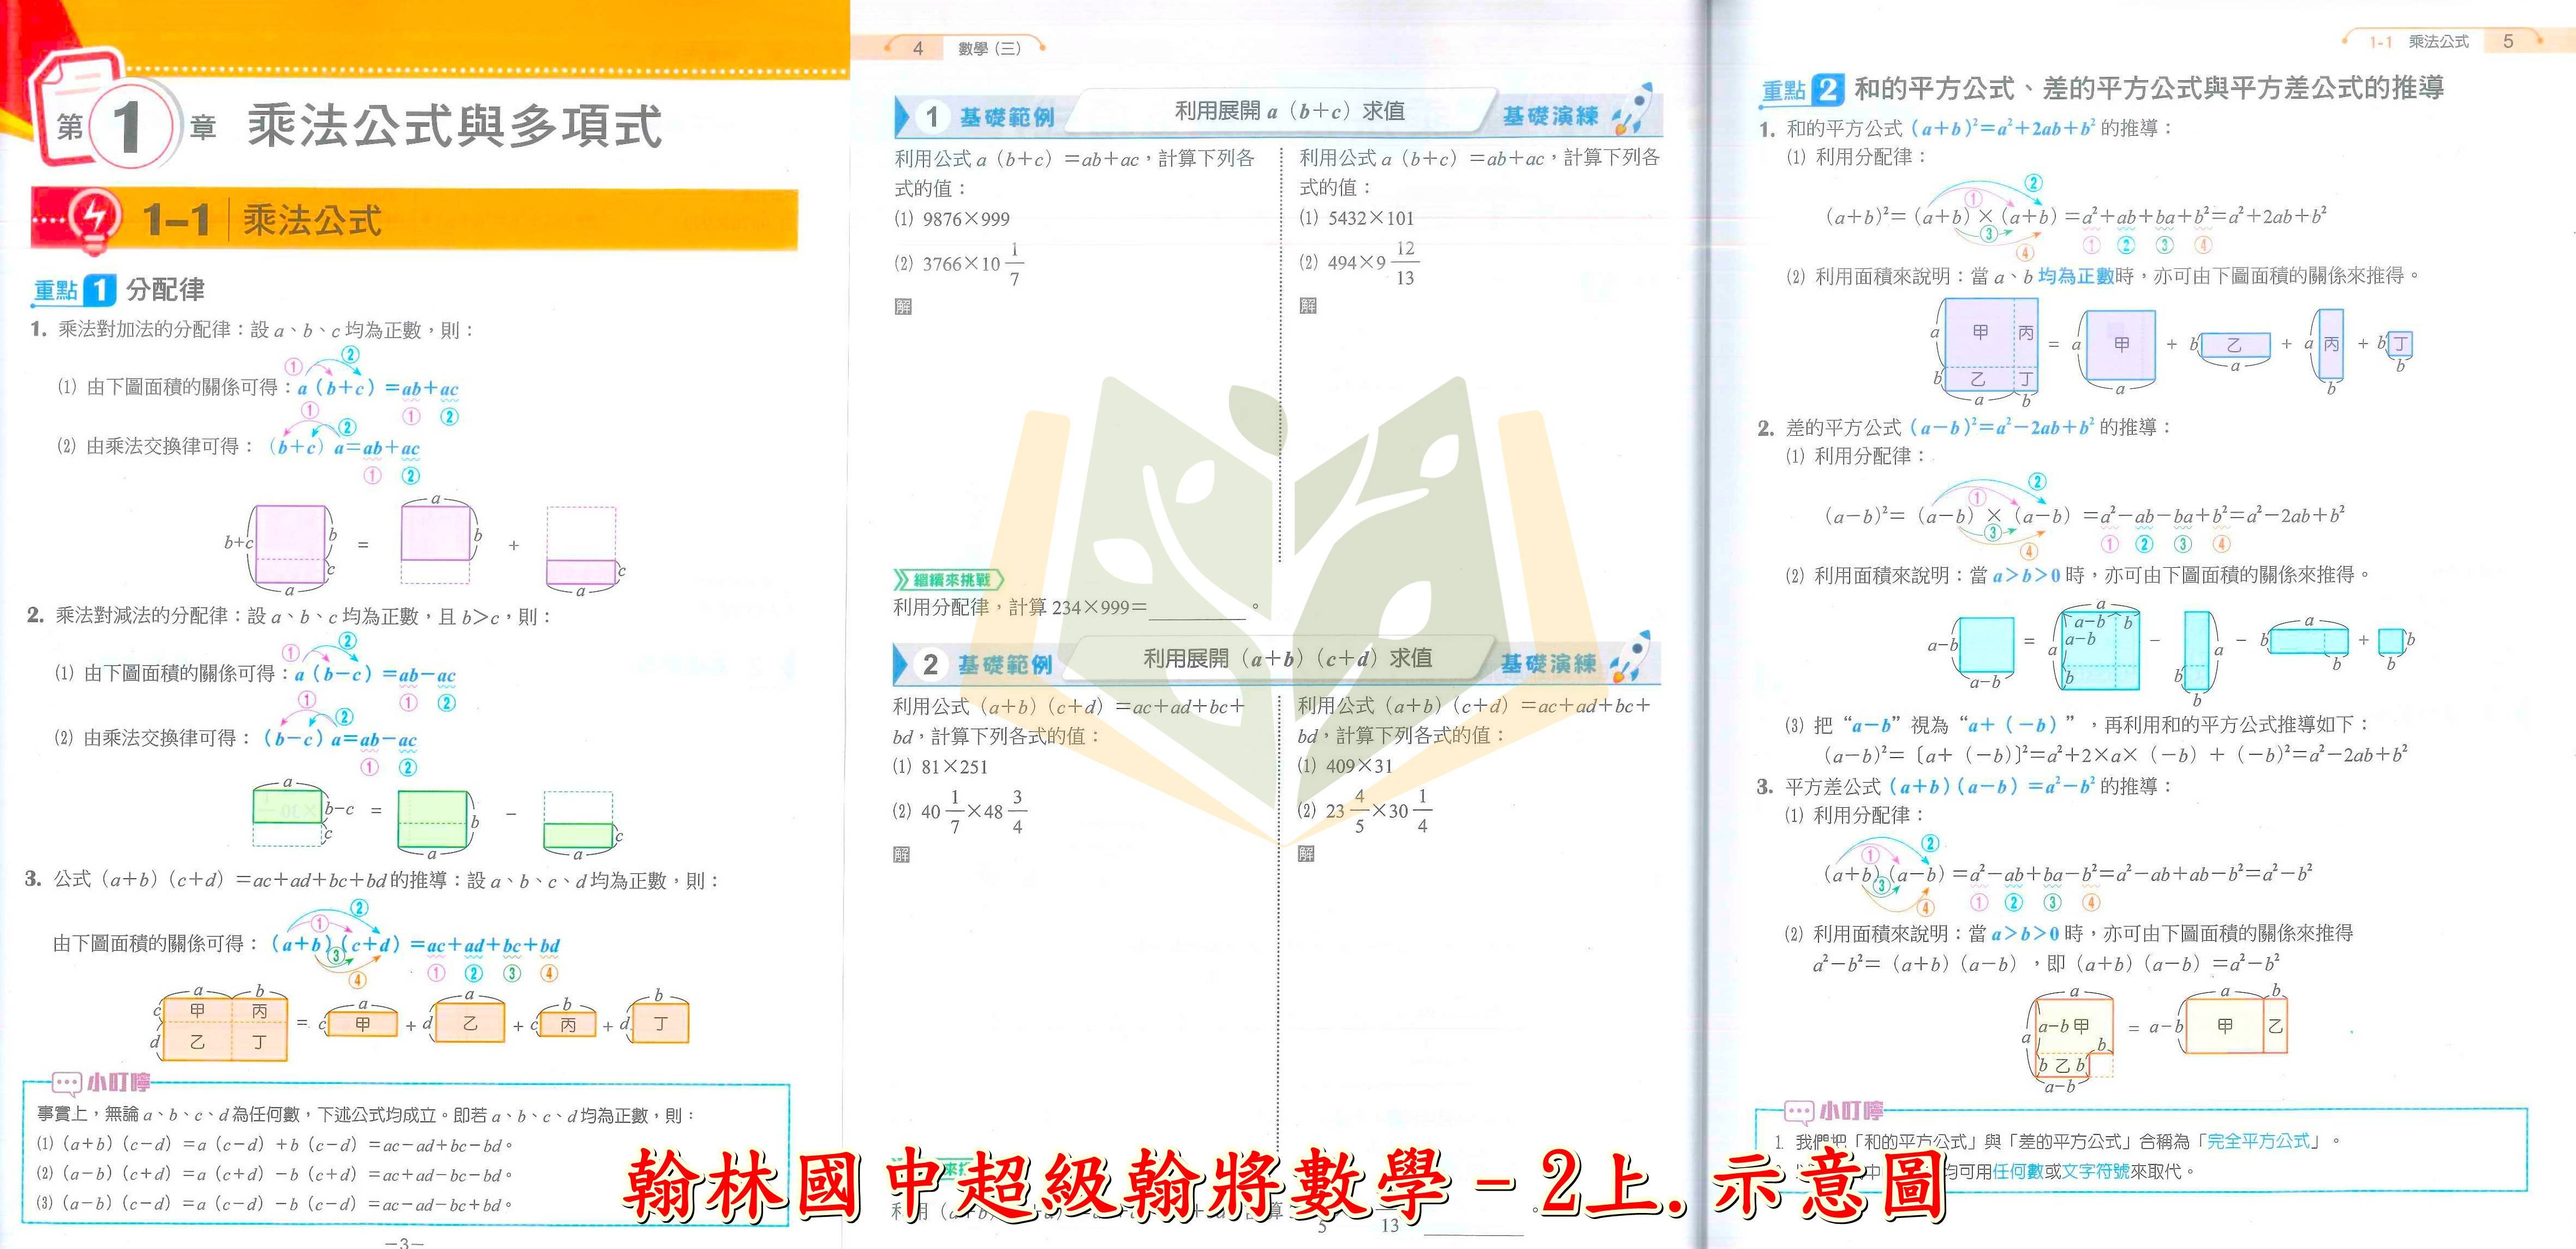
Task: Click the line (3) (a−b)(c−d) in 小叮嚀
Action: 274,1205
